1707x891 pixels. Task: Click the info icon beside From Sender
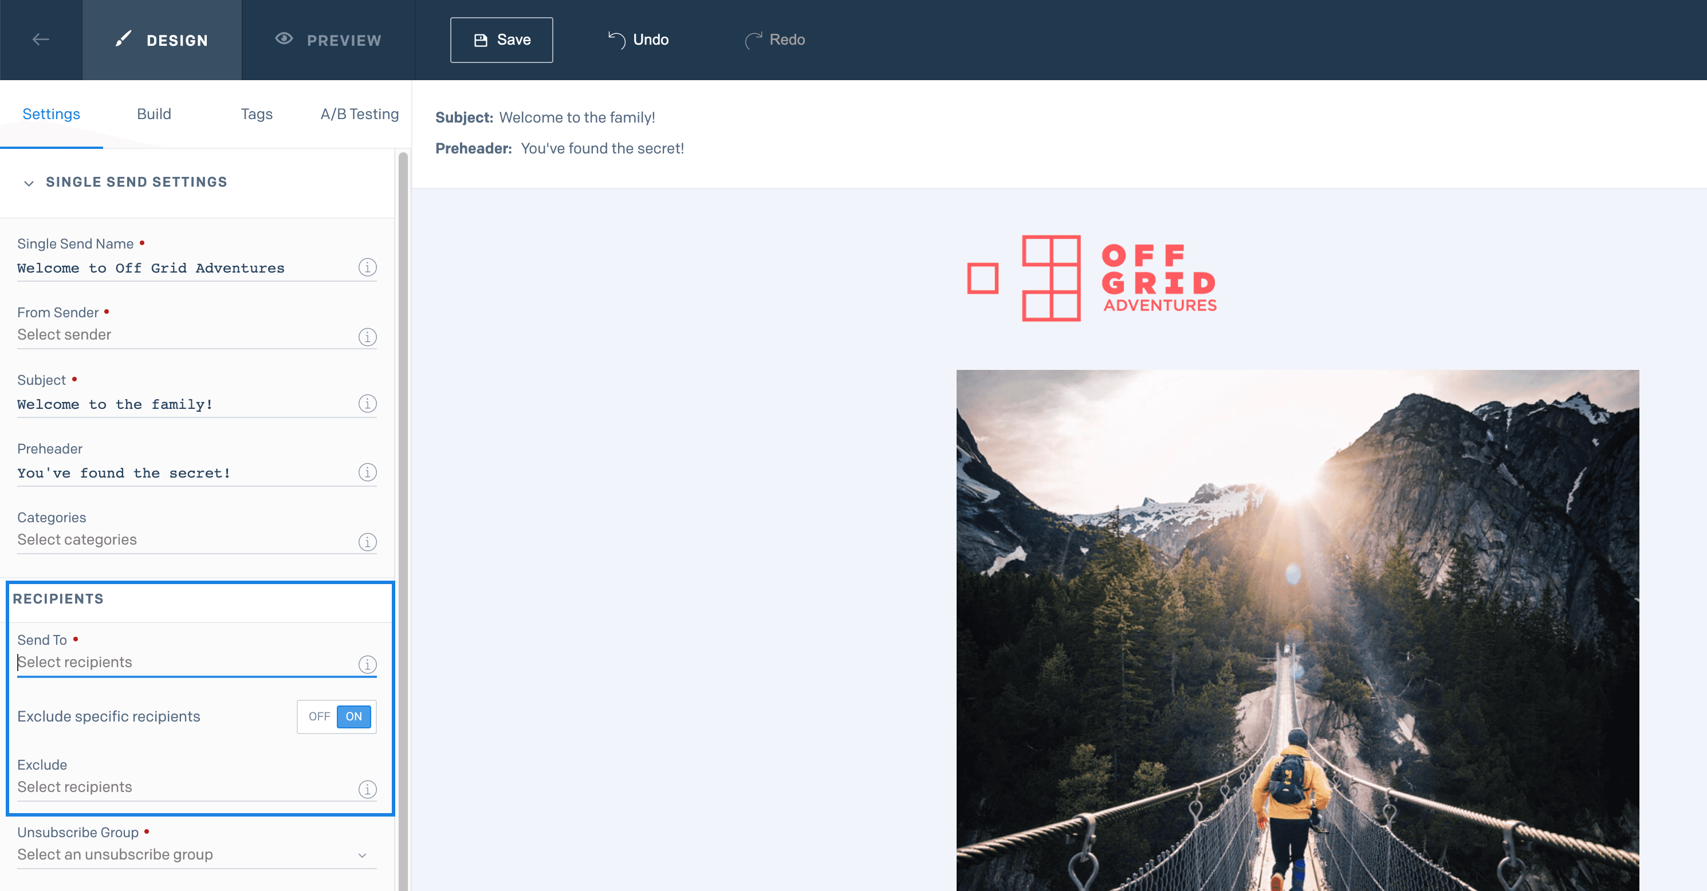(367, 337)
